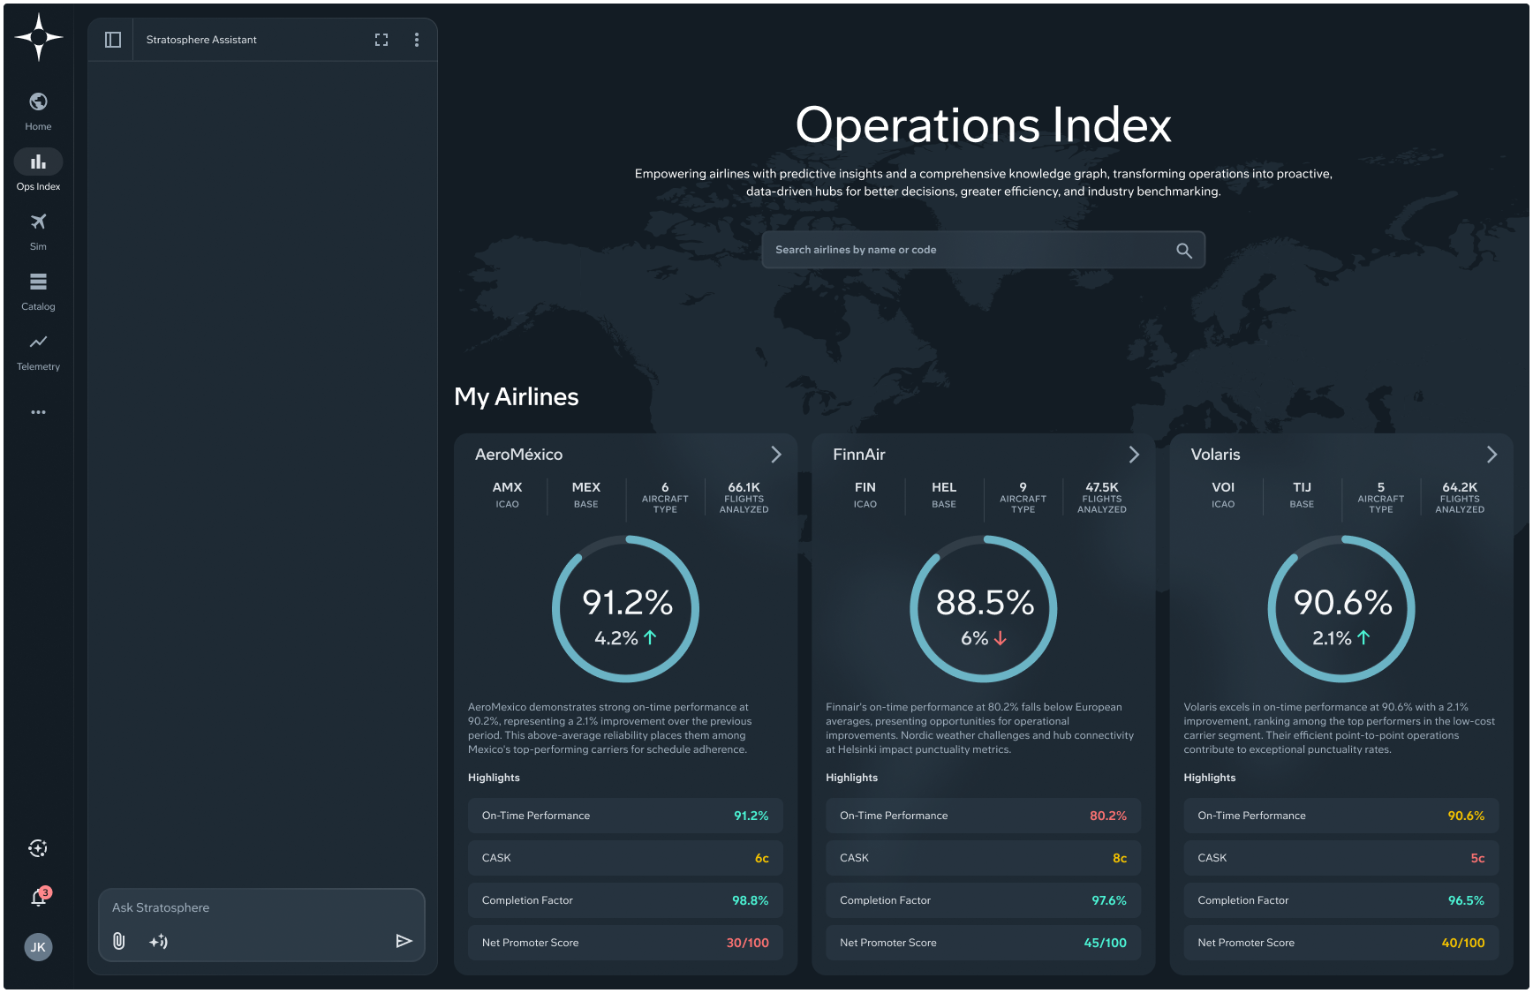Select FinnAir Net Promoter Score 45/100
The height and width of the screenshot is (993, 1533).
tap(983, 943)
